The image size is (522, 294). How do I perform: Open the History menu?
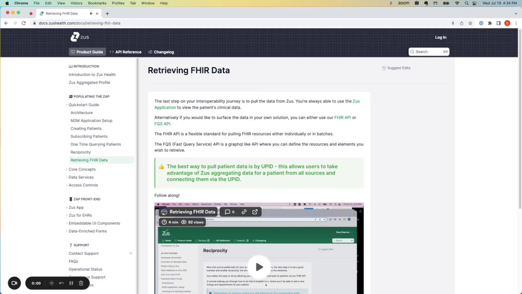pyautogui.click(x=76, y=3)
